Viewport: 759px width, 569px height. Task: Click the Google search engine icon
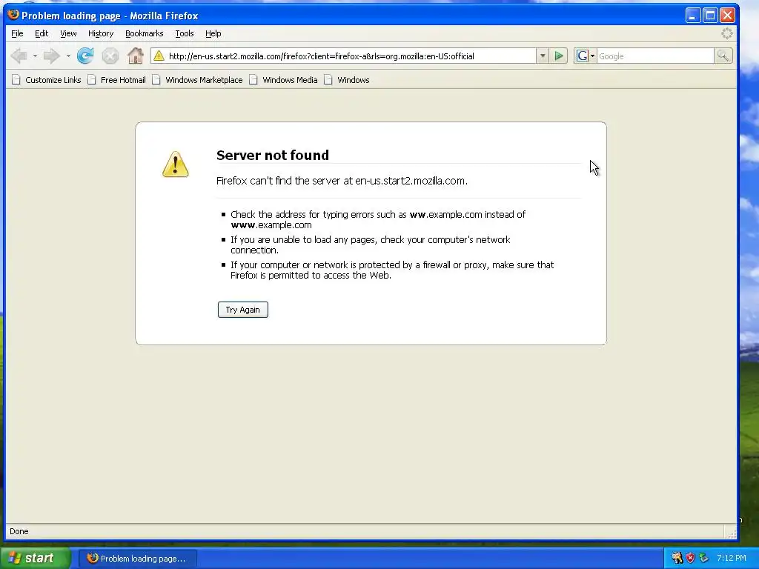583,56
